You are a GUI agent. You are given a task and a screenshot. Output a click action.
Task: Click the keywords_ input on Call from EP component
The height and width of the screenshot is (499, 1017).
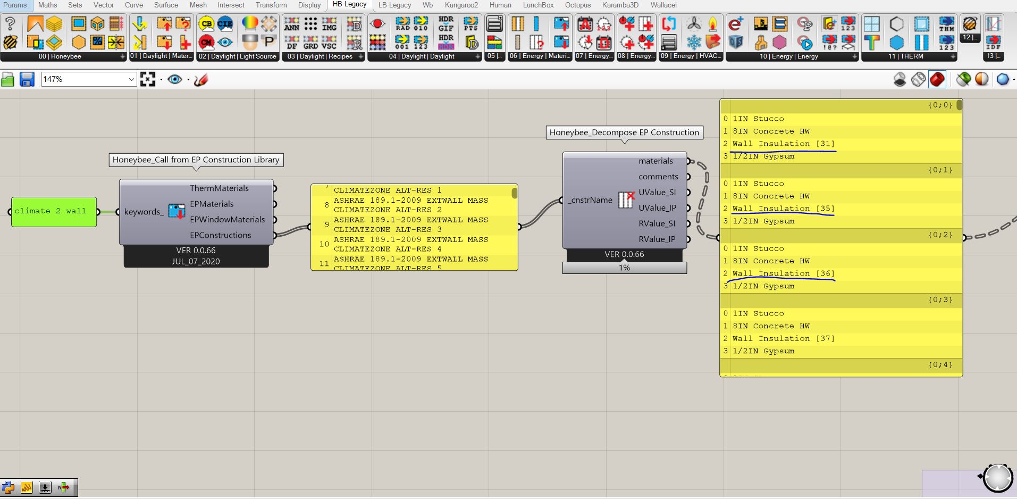(x=144, y=212)
